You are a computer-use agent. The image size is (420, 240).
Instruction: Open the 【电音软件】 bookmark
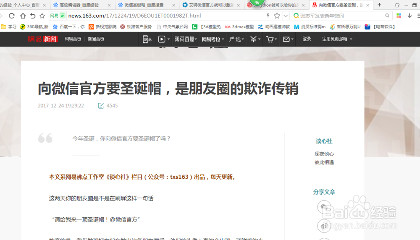coord(381,27)
